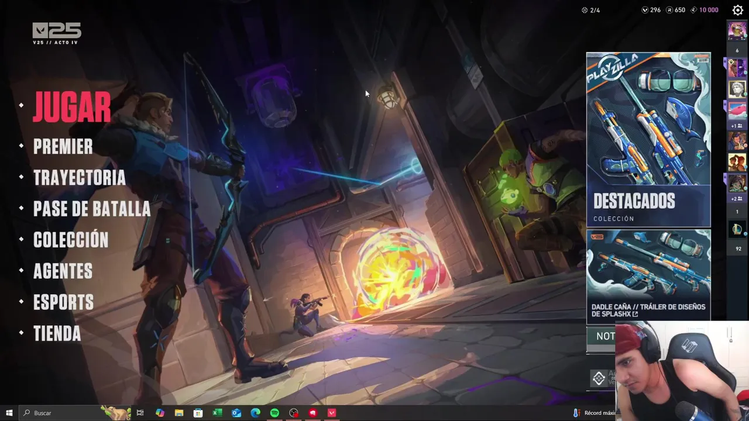749x421 pixels.
Task: Select the friend with statue bust avatar
Action: point(737,89)
